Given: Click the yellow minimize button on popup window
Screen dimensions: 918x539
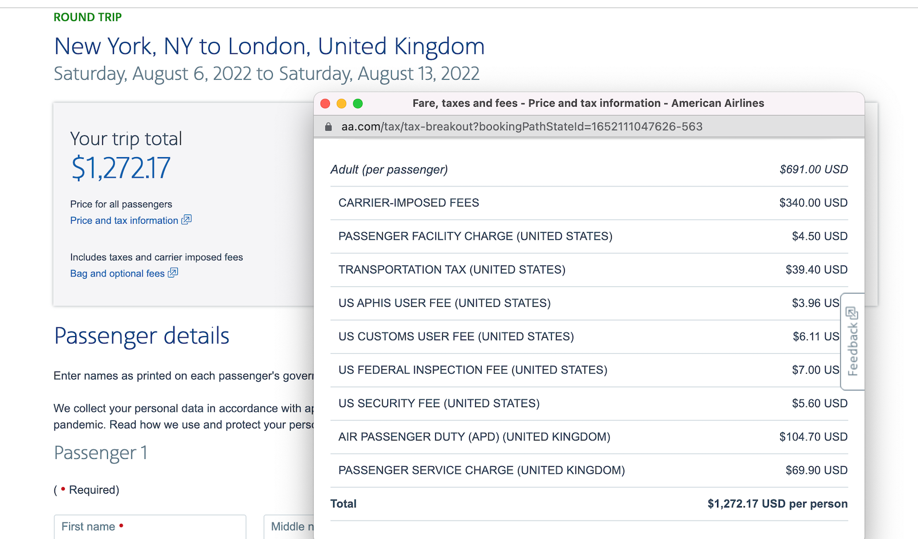Looking at the screenshot, I should click(x=341, y=103).
